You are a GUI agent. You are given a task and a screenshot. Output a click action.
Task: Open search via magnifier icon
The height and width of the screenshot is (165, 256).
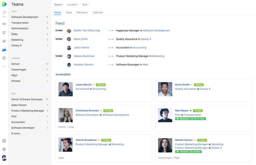point(4,13)
